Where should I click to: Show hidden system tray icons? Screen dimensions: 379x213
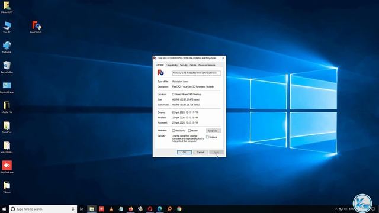click(336, 209)
